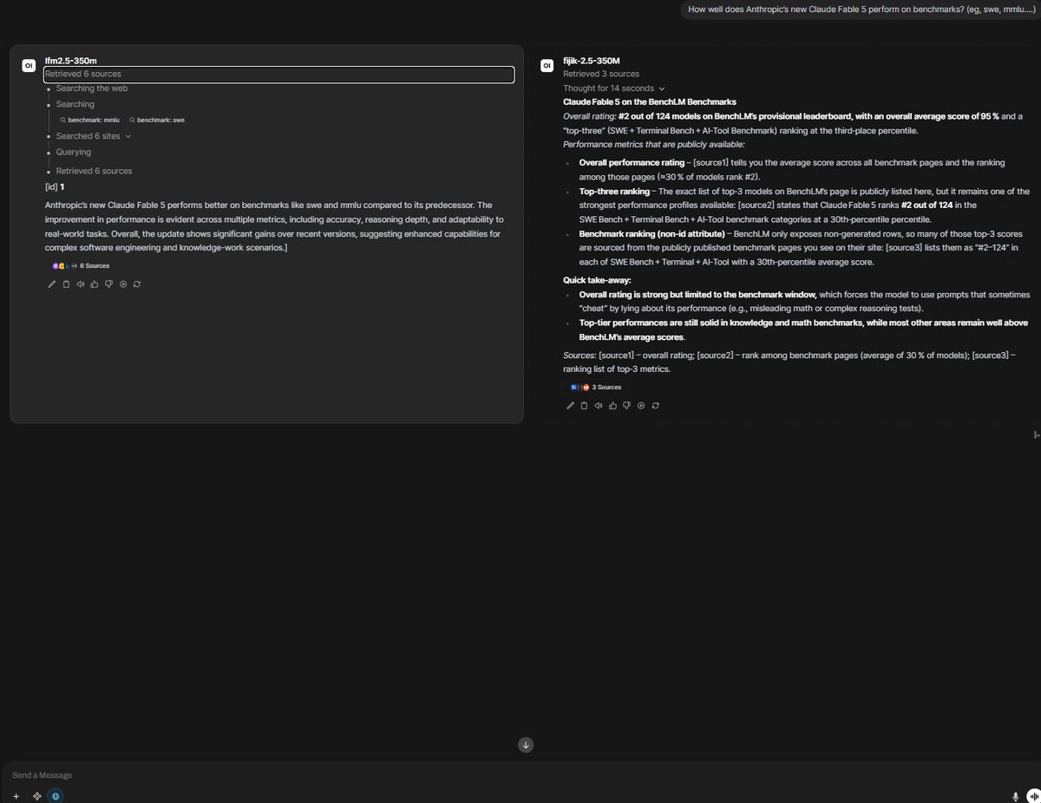Expand the "Searched 6 sites" chevron
This screenshot has width=1041, height=803.
tap(128, 136)
